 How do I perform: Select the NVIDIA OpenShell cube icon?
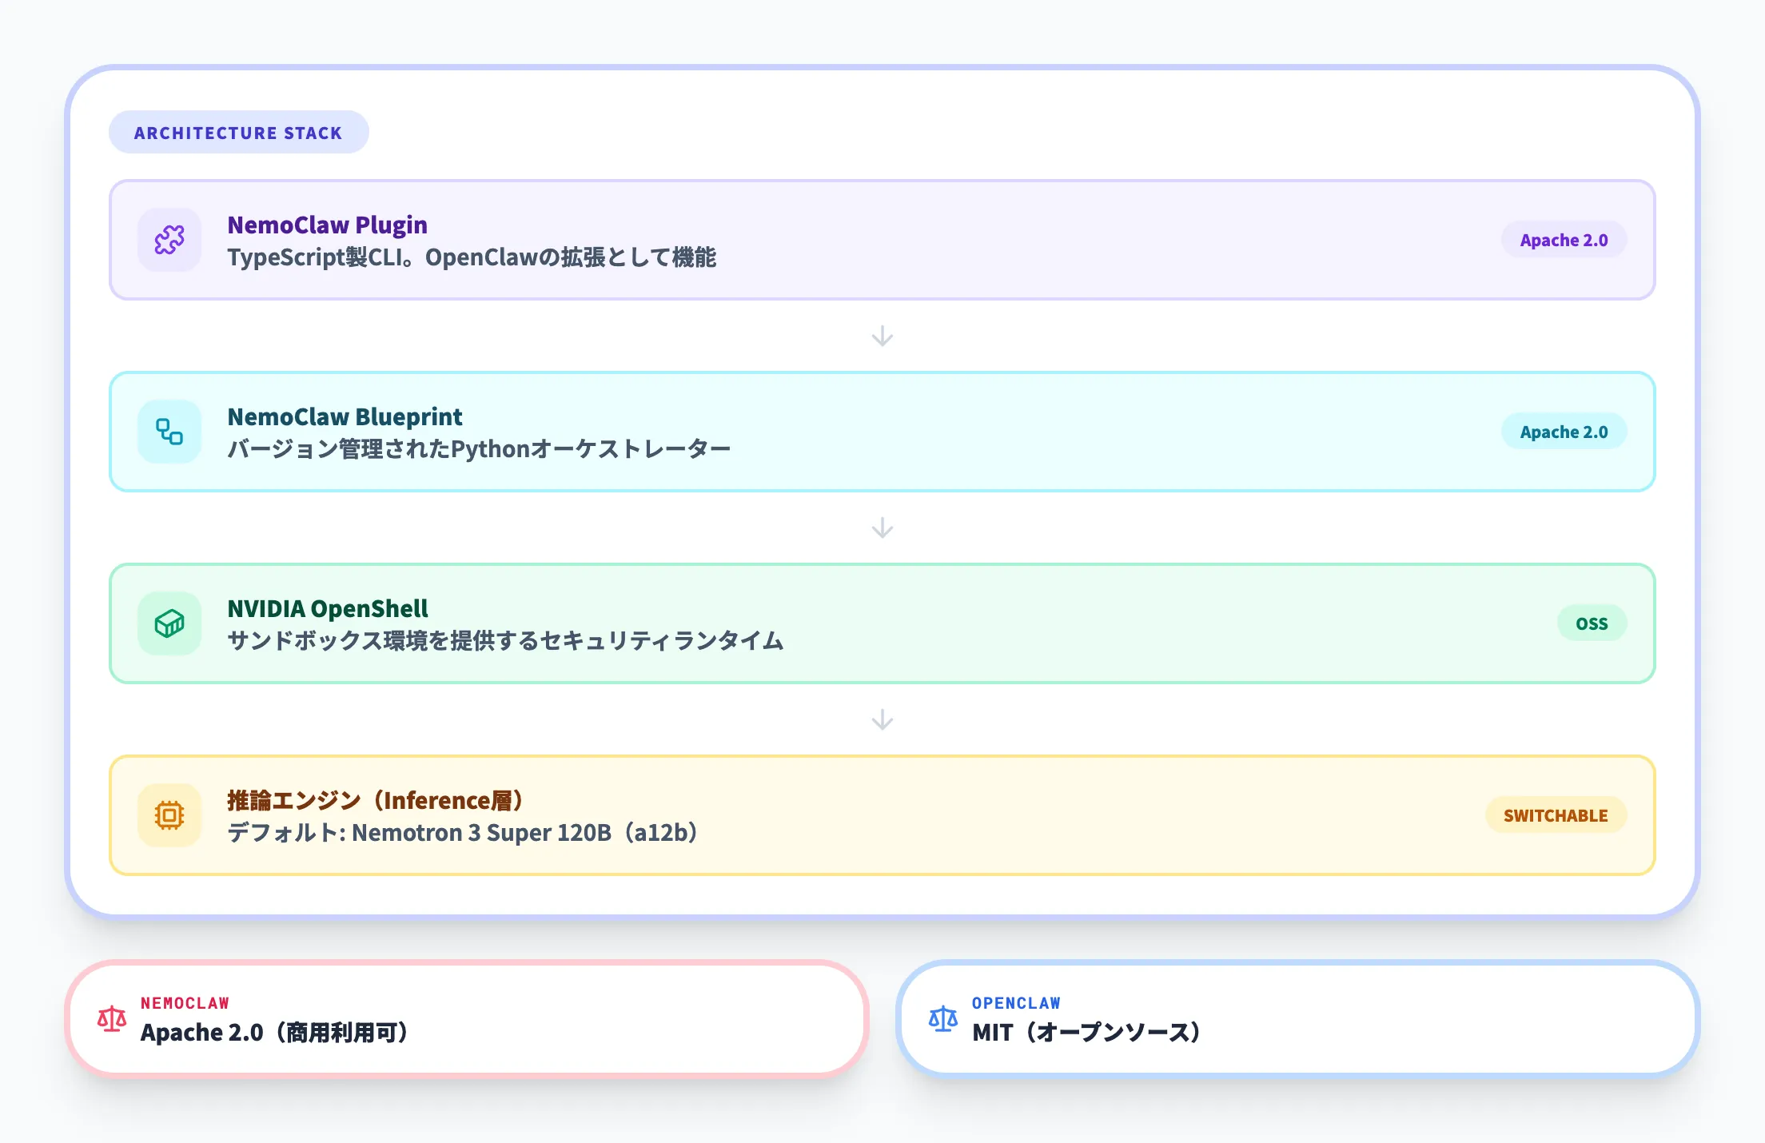click(x=169, y=623)
